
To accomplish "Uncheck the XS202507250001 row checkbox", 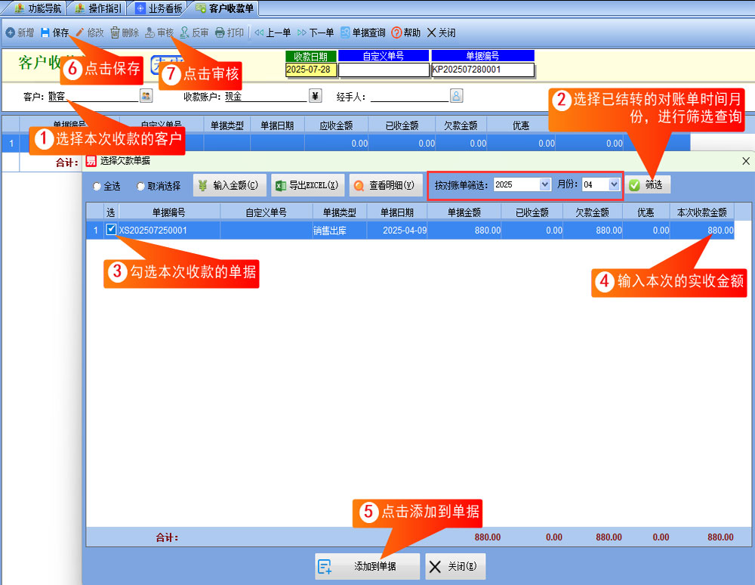I will [112, 230].
